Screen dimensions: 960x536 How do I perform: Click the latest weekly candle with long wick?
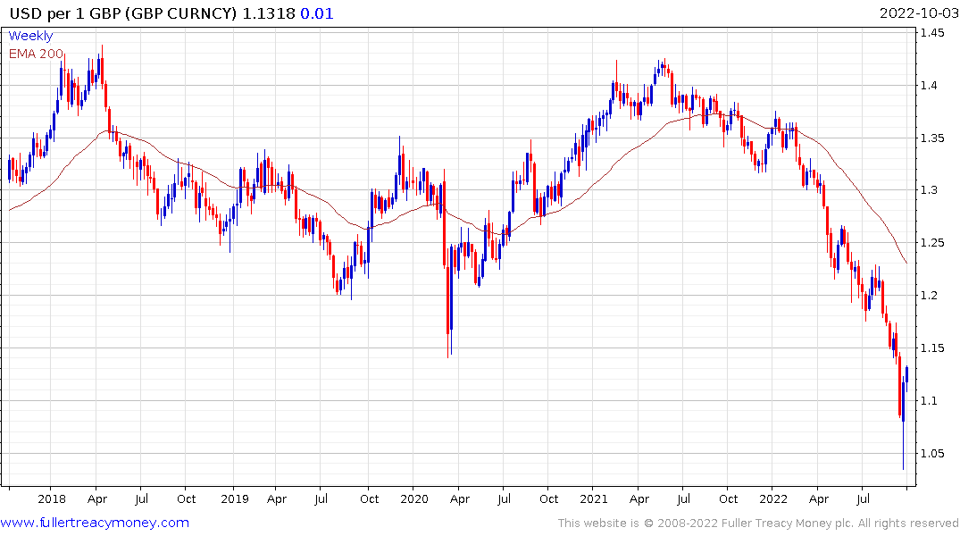pos(903,416)
